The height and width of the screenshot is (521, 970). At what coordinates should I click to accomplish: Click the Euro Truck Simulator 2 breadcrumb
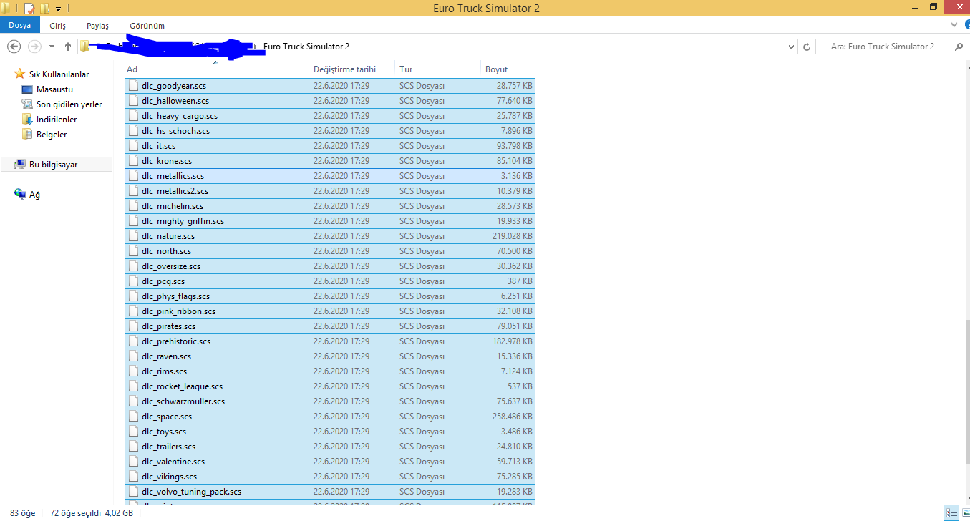[306, 47]
